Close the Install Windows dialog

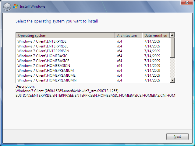coord(187,2)
